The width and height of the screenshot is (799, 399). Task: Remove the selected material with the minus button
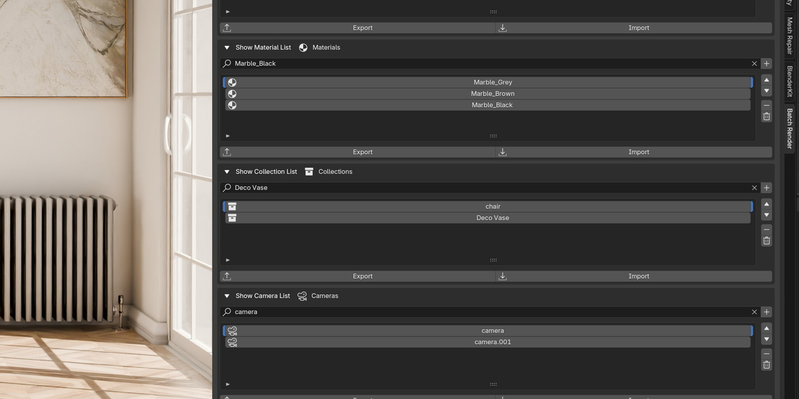[766, 106]
